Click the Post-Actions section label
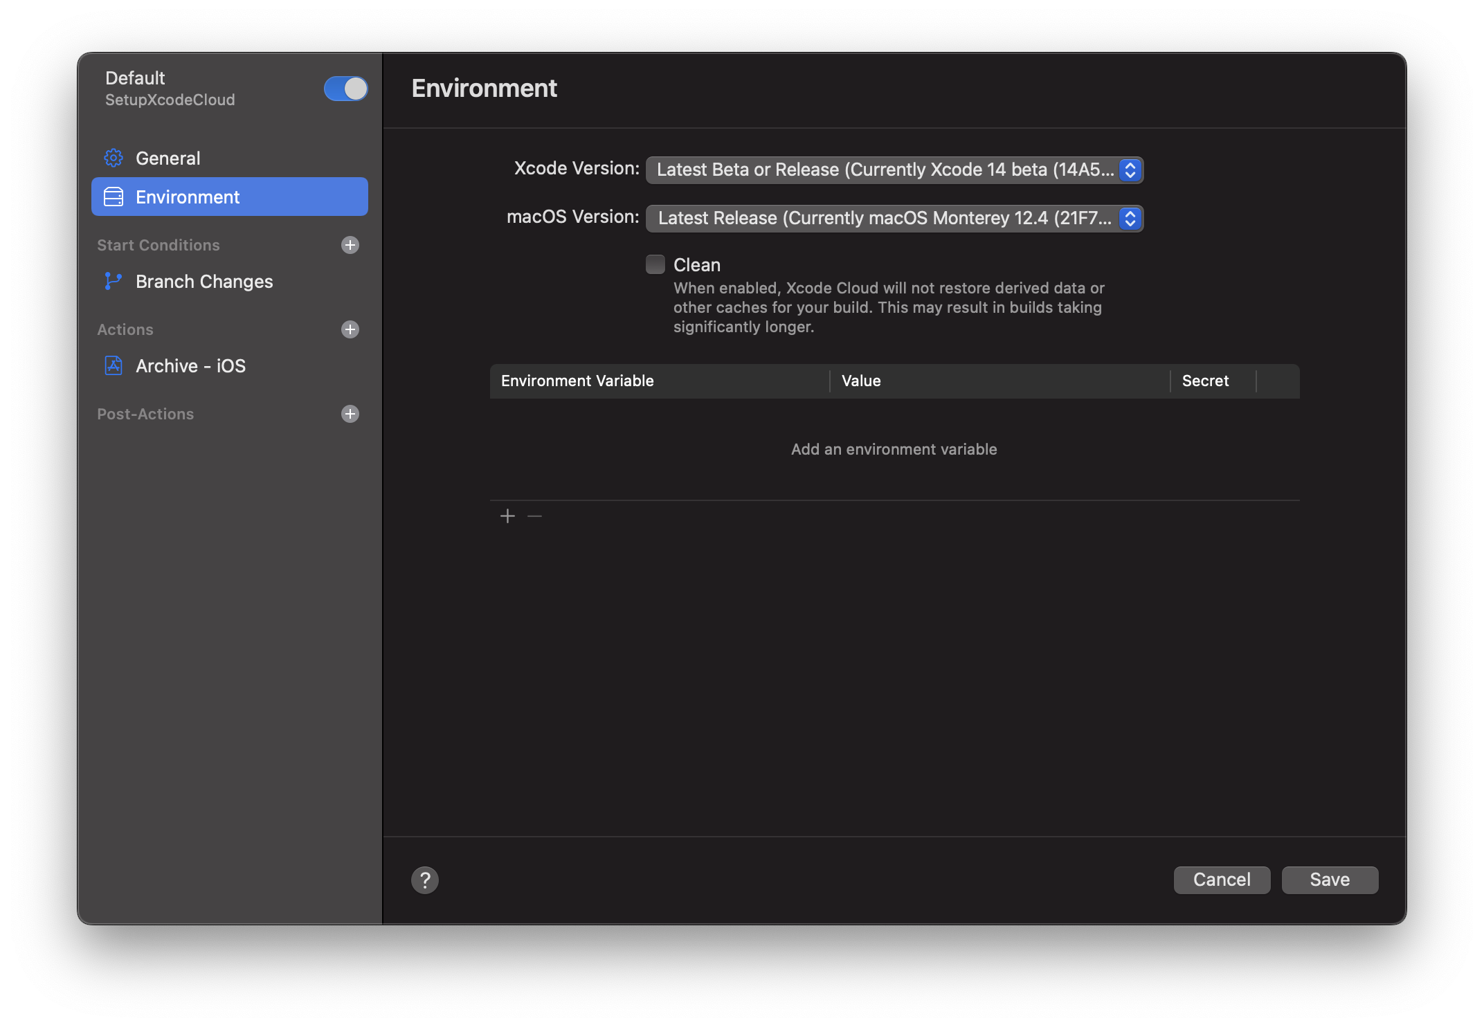The width and height of the screenshot is (1484, 1027). (145, 414)
